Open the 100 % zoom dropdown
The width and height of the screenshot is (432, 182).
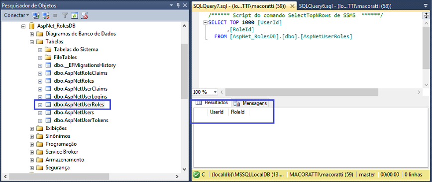(215, 92)
